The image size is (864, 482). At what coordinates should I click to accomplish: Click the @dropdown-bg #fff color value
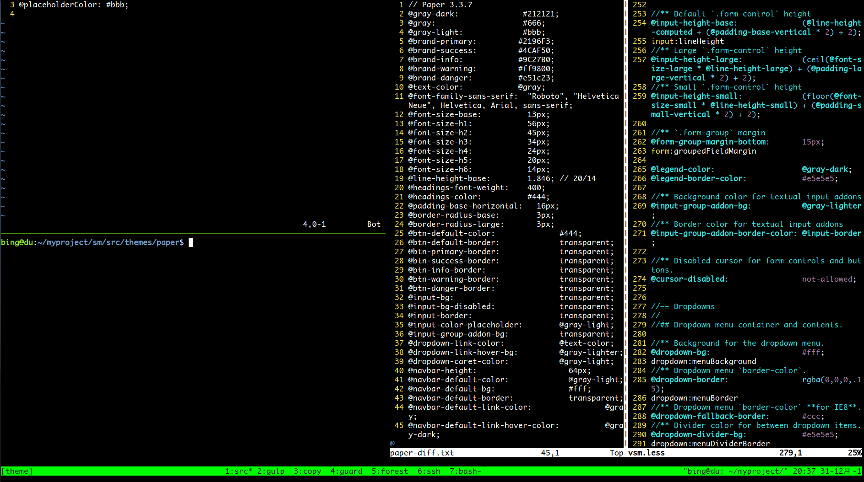point(811,352)
